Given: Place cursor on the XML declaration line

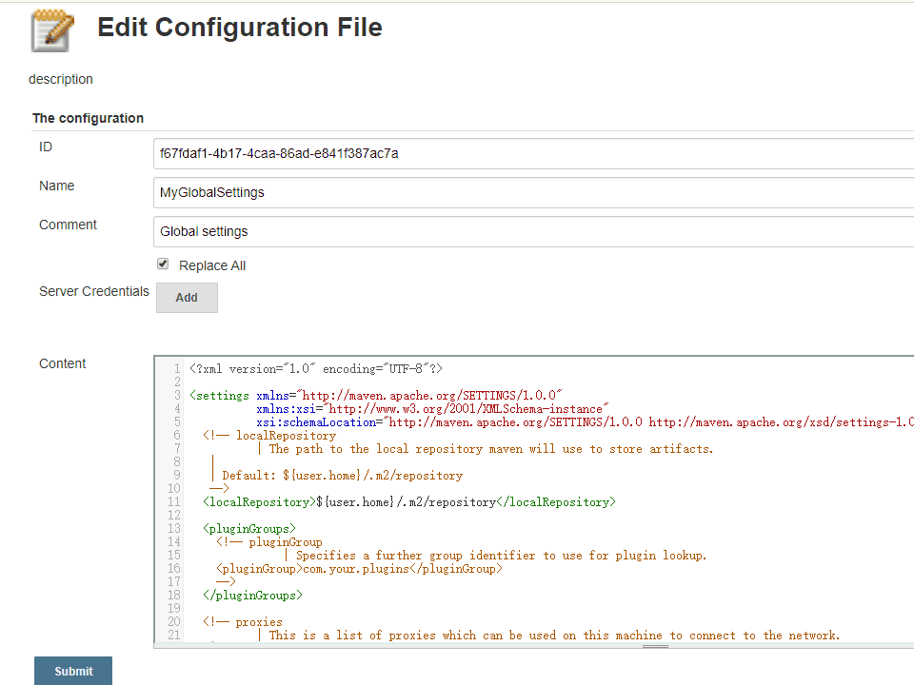Looking at the screenshot, I should click(315, 369).
